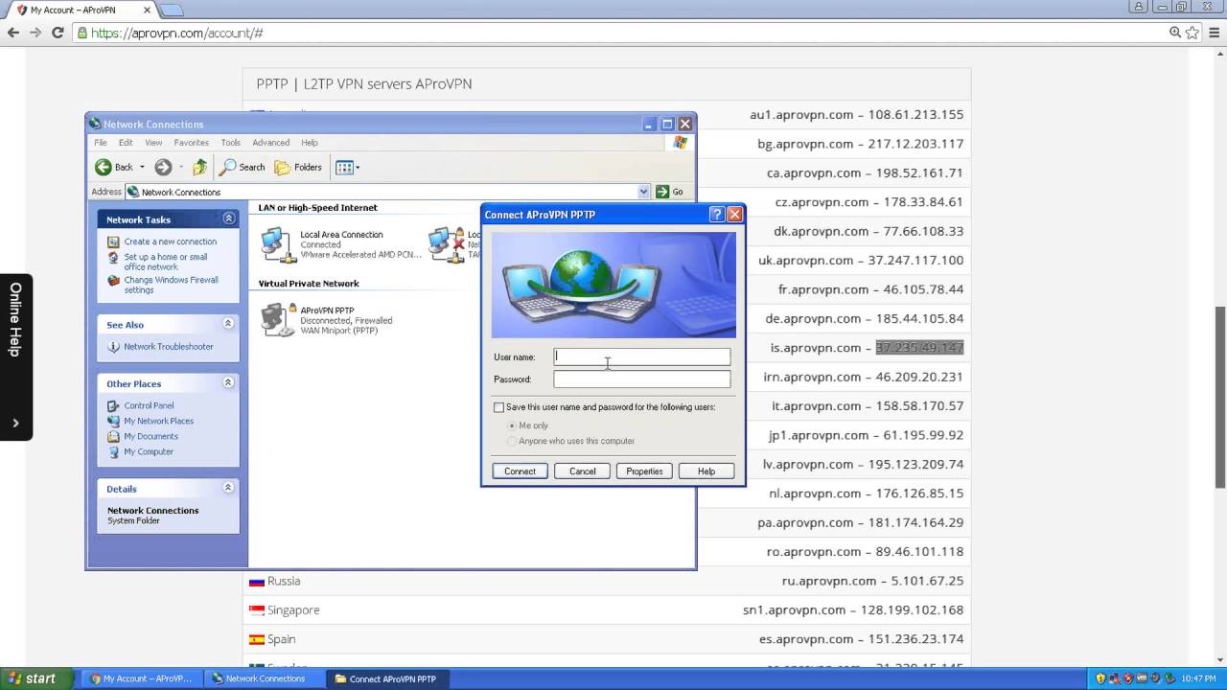
Task: Bookmark this page with the star icon
Action: pos(1192,33)
